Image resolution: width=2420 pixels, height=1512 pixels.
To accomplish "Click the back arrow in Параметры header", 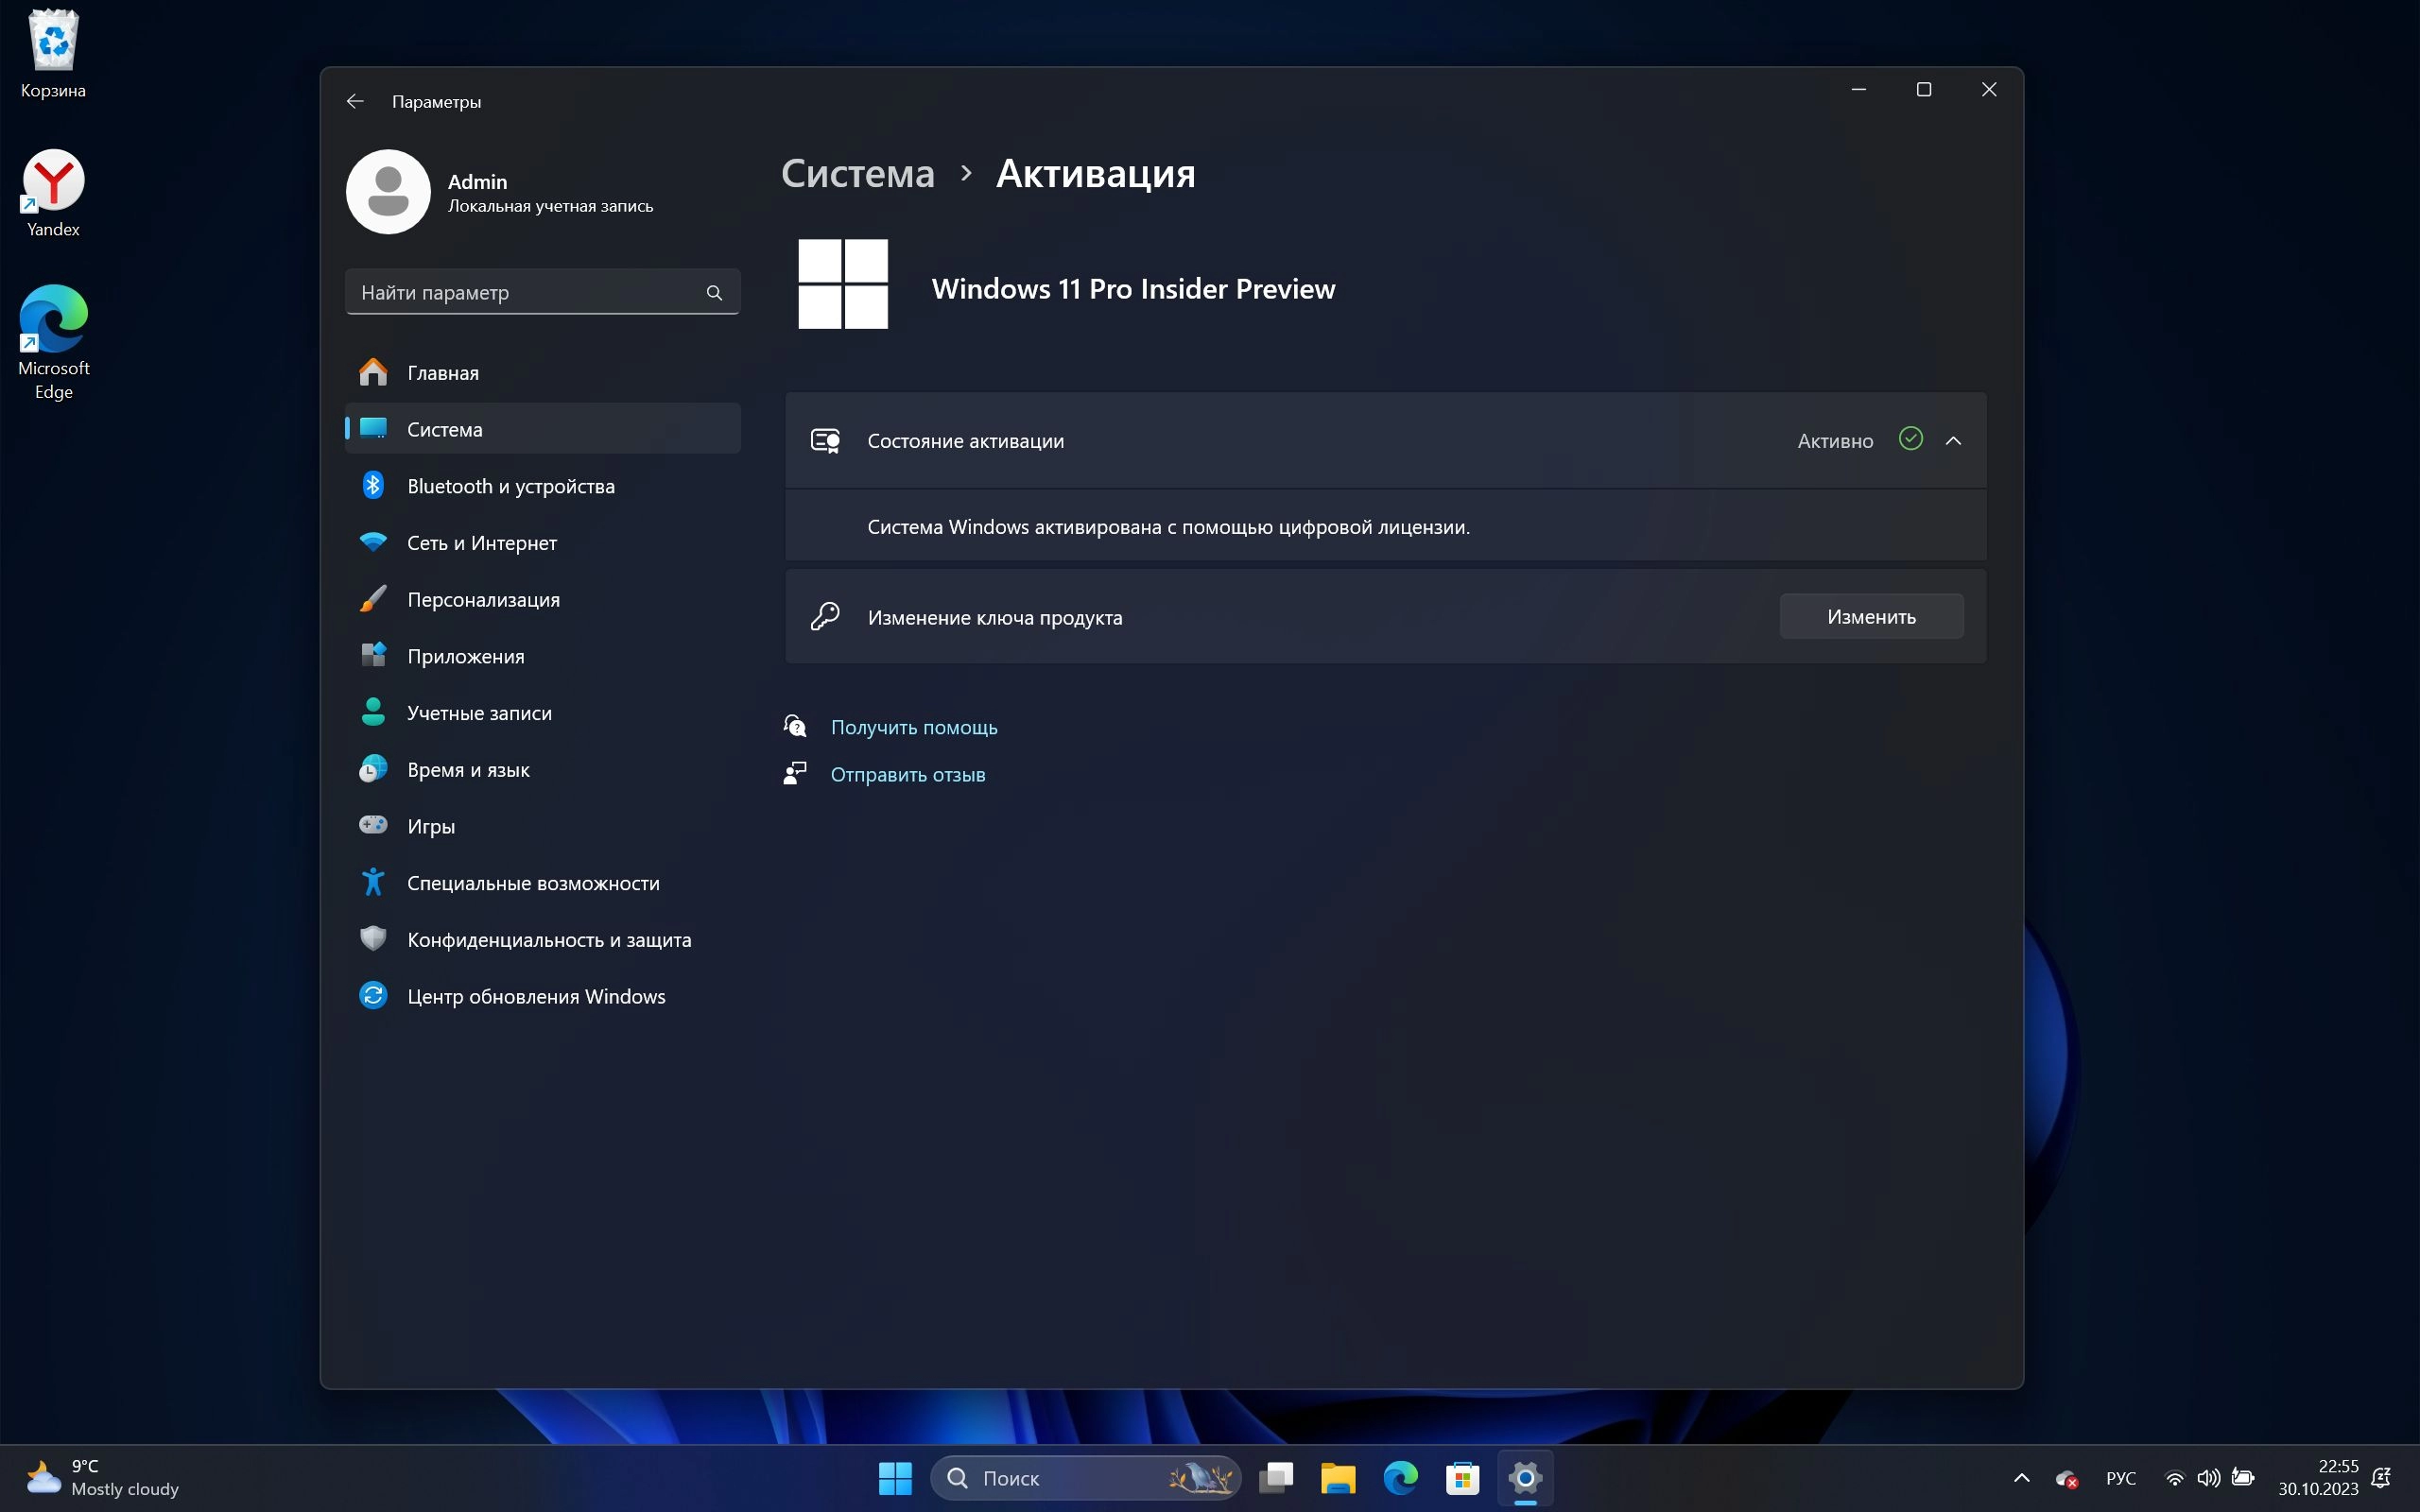I will pos(354,101).
